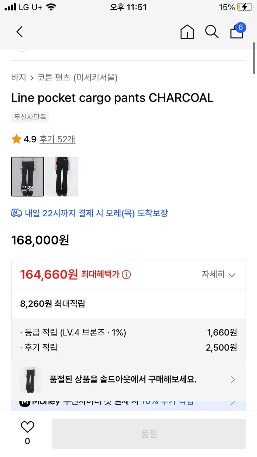
Task: Tap the back arrow icon
Action: click(20, 32)
